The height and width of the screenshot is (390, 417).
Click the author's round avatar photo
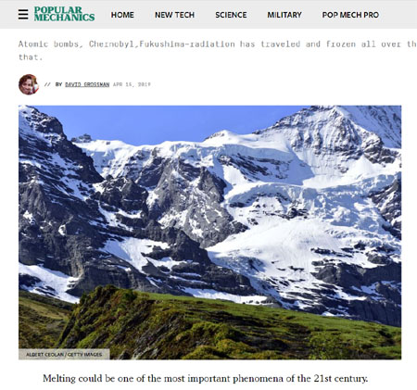(x=29, y=84)
